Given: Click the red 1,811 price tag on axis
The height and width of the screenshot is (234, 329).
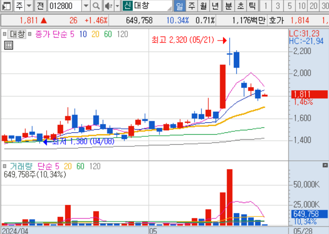Looking at the screenshot, I should pyautogui.click(x=309, y=94).
